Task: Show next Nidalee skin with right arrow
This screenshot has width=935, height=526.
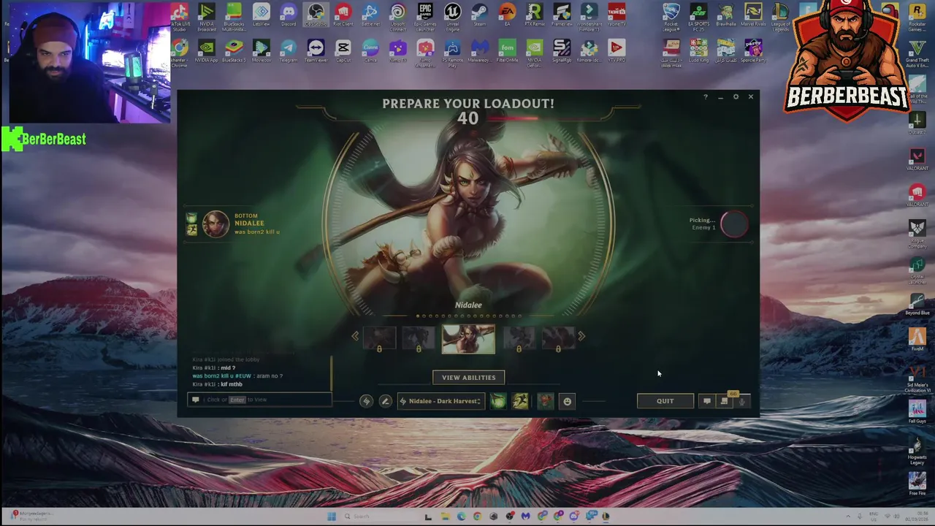Action: (581, 336)
